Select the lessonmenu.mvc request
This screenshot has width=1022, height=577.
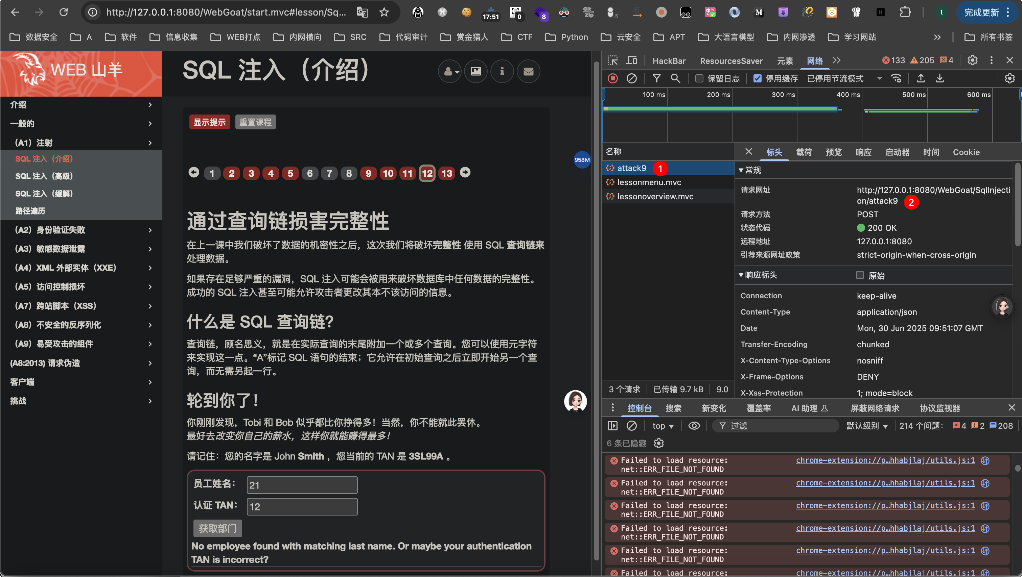(668, 182)
